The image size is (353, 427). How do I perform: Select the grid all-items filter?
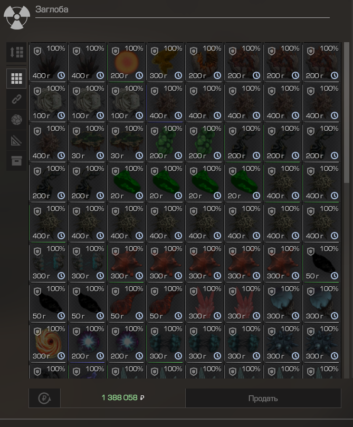tap(16, 79)
